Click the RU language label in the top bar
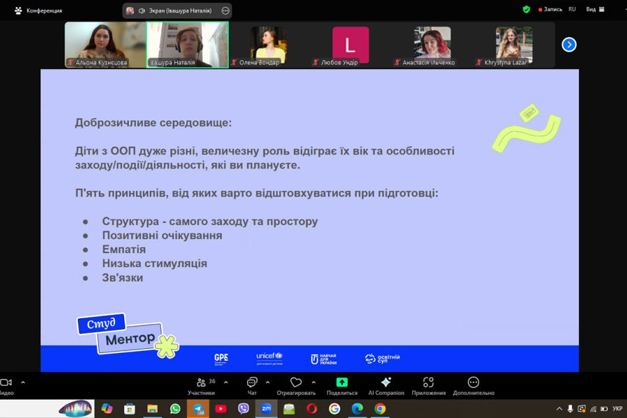This screenshot has width=627, height=418. [572, 10]
